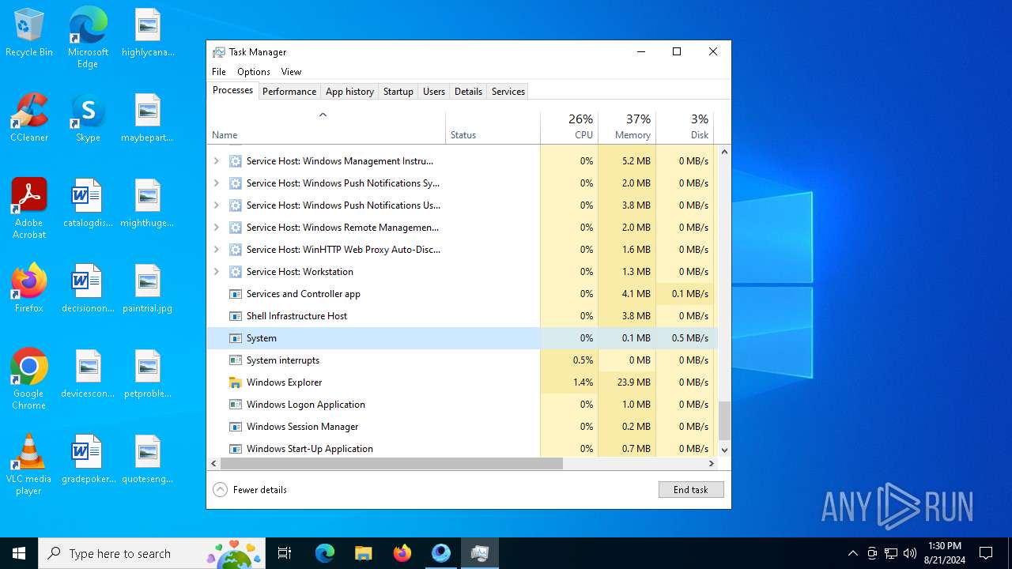Open the volume control in tray

click(x=910, y=553)
